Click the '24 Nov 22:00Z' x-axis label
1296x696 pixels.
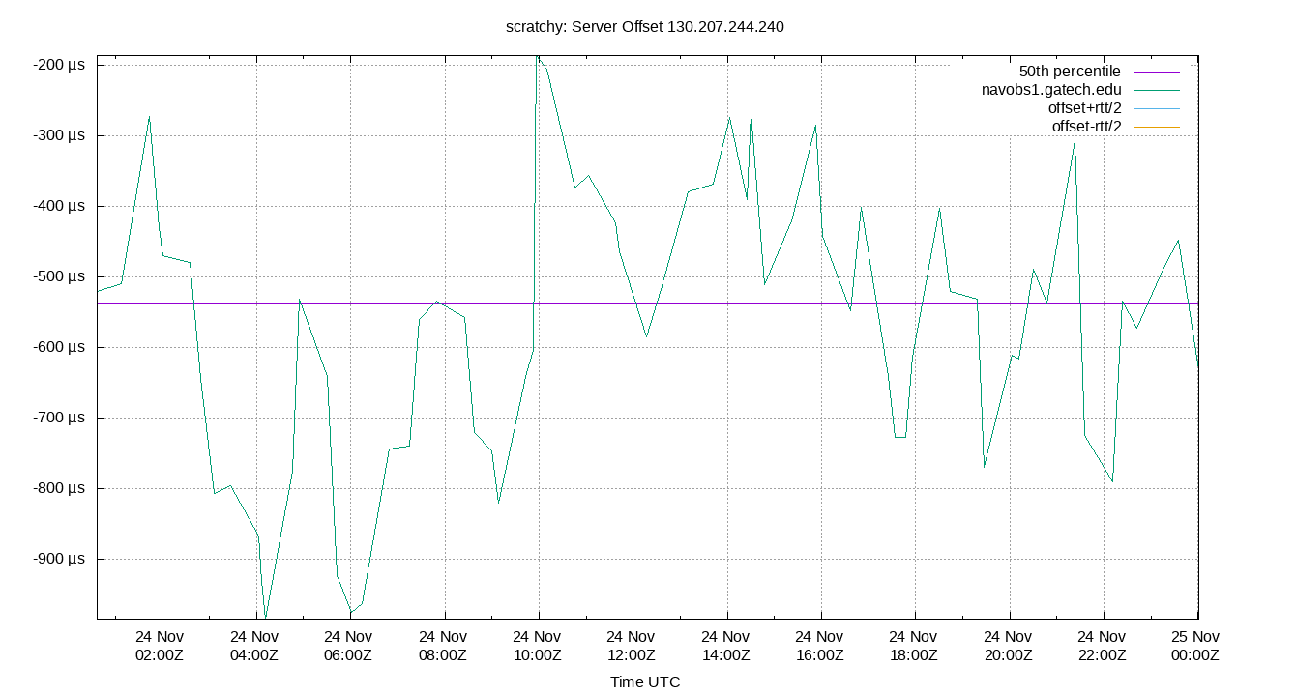coord(1102,646)
